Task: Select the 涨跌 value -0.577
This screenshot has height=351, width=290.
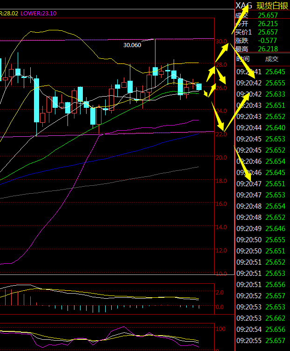Action: point(267,41)
